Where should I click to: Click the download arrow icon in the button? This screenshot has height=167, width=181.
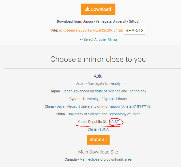pos(87,9)
